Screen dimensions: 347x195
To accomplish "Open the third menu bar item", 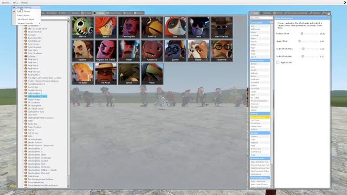I will (24, 3).
